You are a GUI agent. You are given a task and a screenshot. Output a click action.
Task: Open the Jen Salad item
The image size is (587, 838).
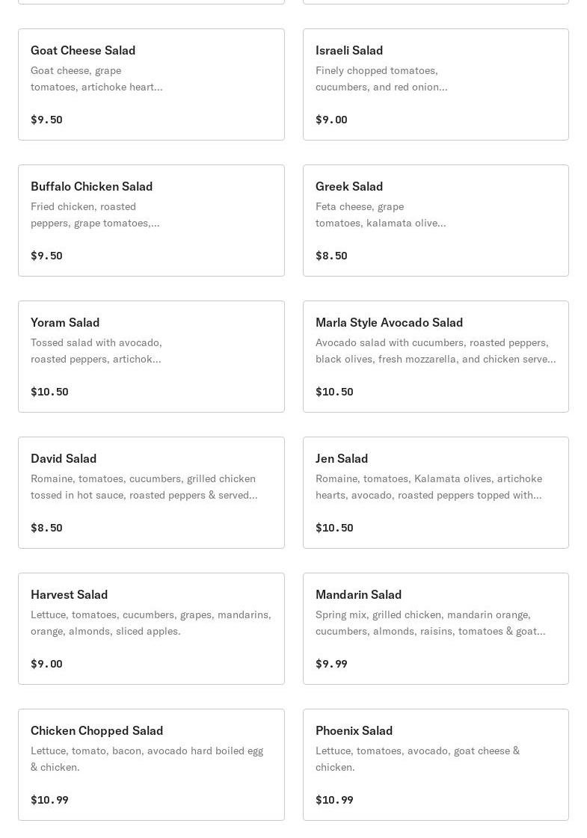[436, 493]
